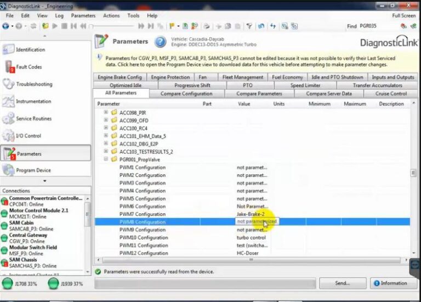Click the filter funnel toolbar icon
This screenshot has height=302, width=421.
click(249, 26)
